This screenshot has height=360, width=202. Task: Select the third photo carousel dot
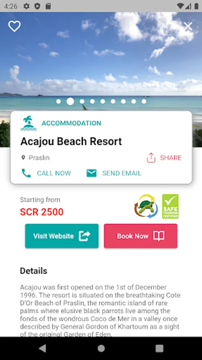tap(82, 101)
